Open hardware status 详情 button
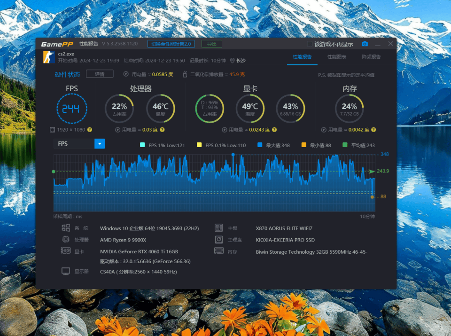The width and height of the screenshot is (451, 336). point(100,74)
